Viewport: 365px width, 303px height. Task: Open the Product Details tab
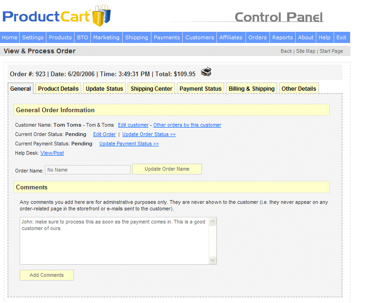point(58,88)
